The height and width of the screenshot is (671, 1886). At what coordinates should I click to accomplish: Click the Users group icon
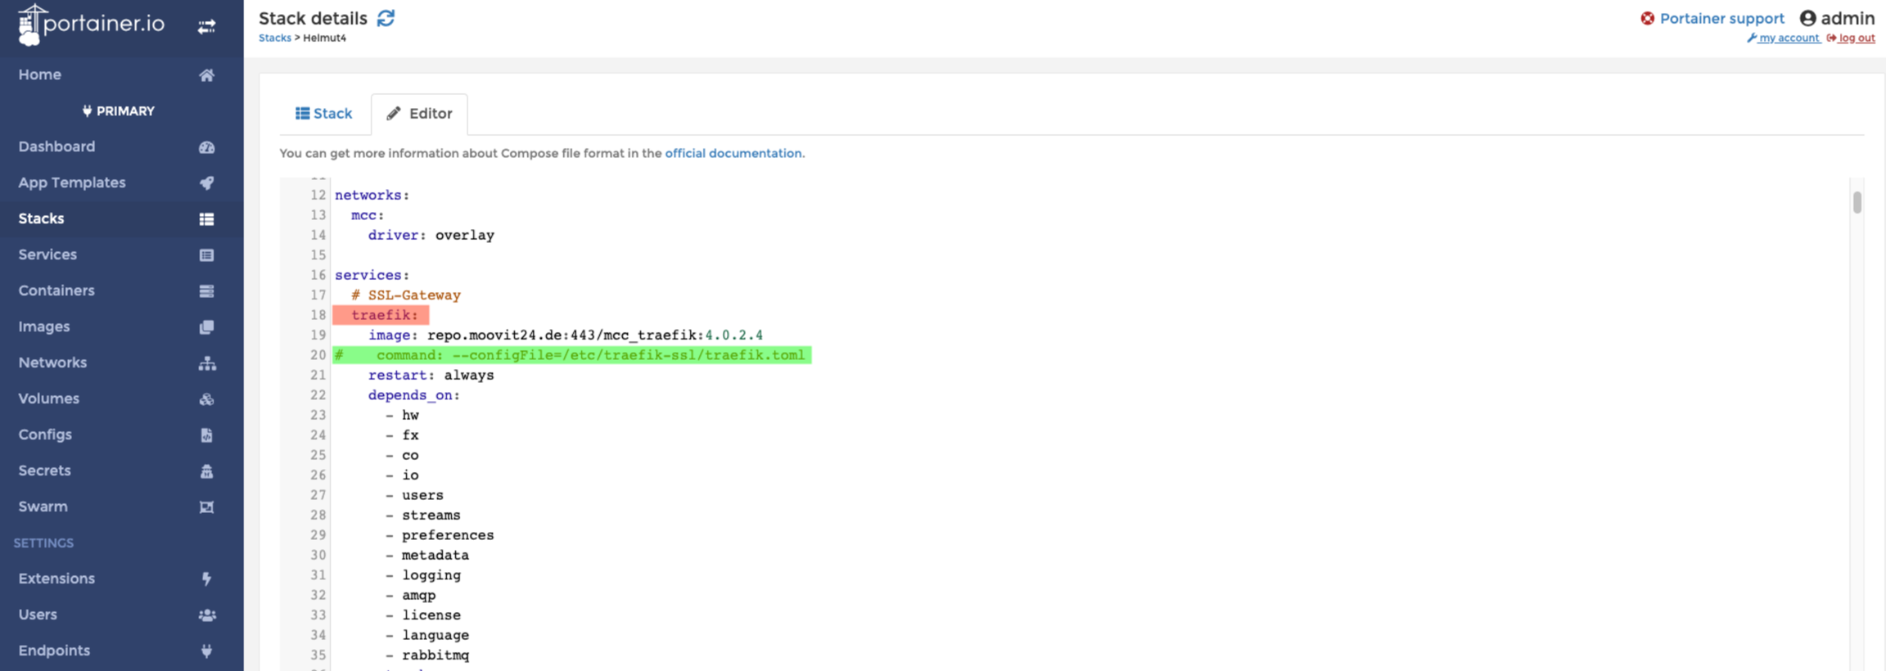(206, 615)
